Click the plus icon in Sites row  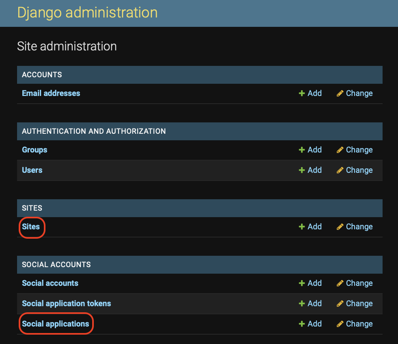click(301, 226)
